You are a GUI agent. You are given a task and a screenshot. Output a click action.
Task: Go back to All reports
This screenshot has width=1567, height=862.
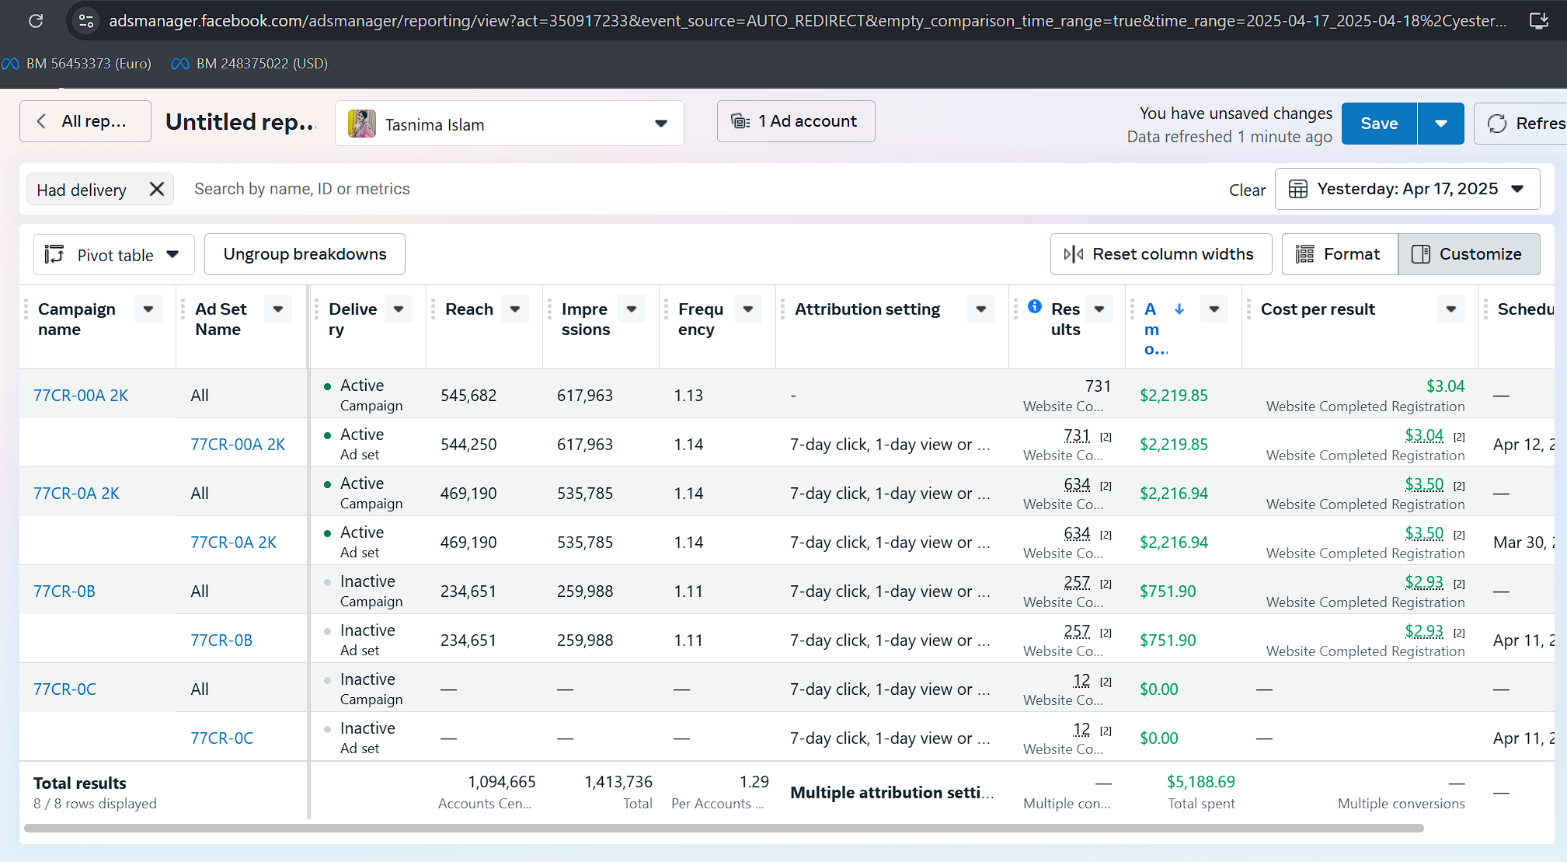point(85,121)
